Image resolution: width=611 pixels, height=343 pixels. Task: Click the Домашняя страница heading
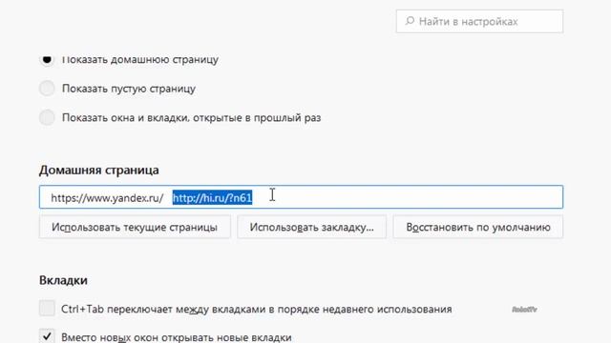99,171
